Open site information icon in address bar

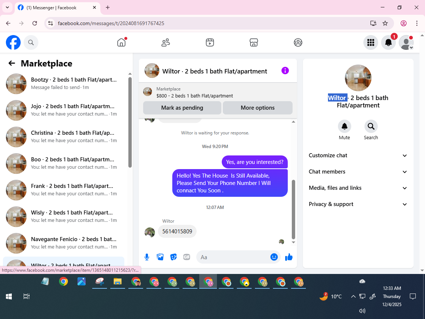click(x=51, y=23)
